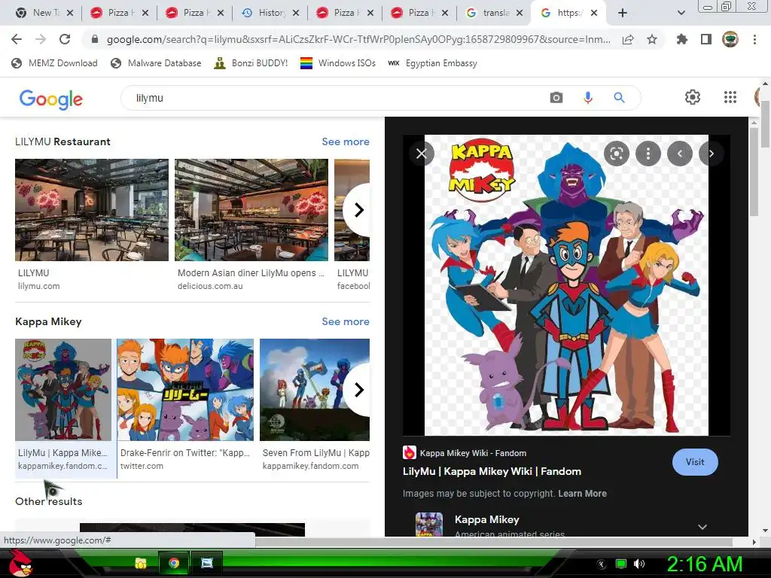This screenshot has height=578, width=771.
Task: Click the large Kappa Mikey preview image
Action: coord(566,285)
